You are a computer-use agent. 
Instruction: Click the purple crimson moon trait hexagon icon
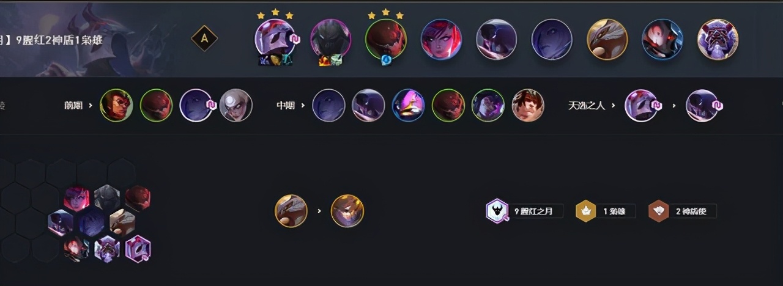(497, 211)
